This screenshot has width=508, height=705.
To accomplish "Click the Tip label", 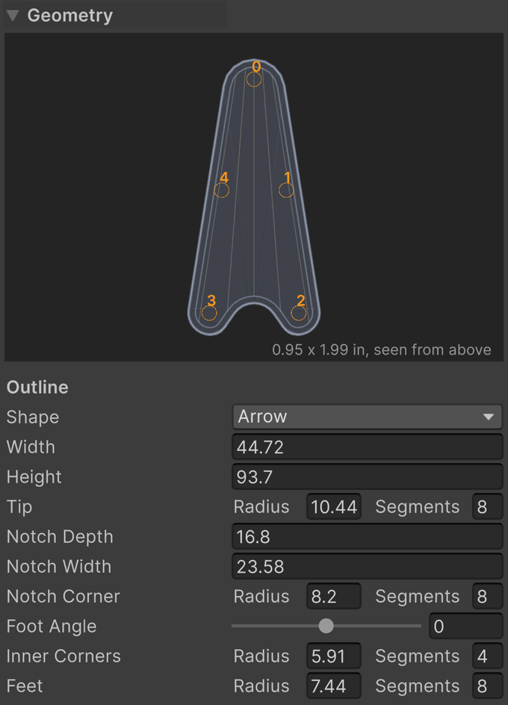I will [19, 506].
